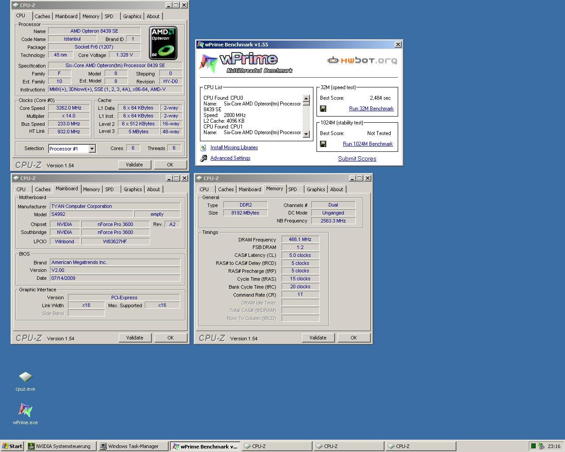Click the second system tray icon
565x452 pixels.
tap(541, 446)
